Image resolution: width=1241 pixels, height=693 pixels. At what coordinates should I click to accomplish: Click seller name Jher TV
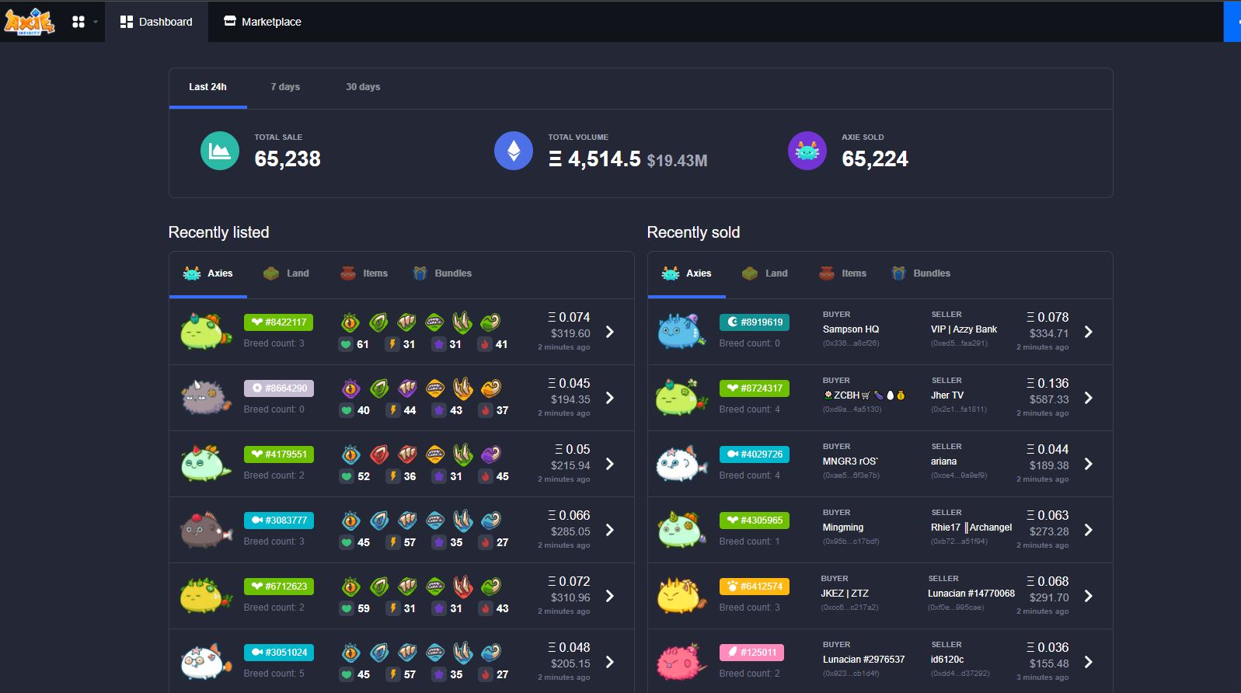coord(947,395)
